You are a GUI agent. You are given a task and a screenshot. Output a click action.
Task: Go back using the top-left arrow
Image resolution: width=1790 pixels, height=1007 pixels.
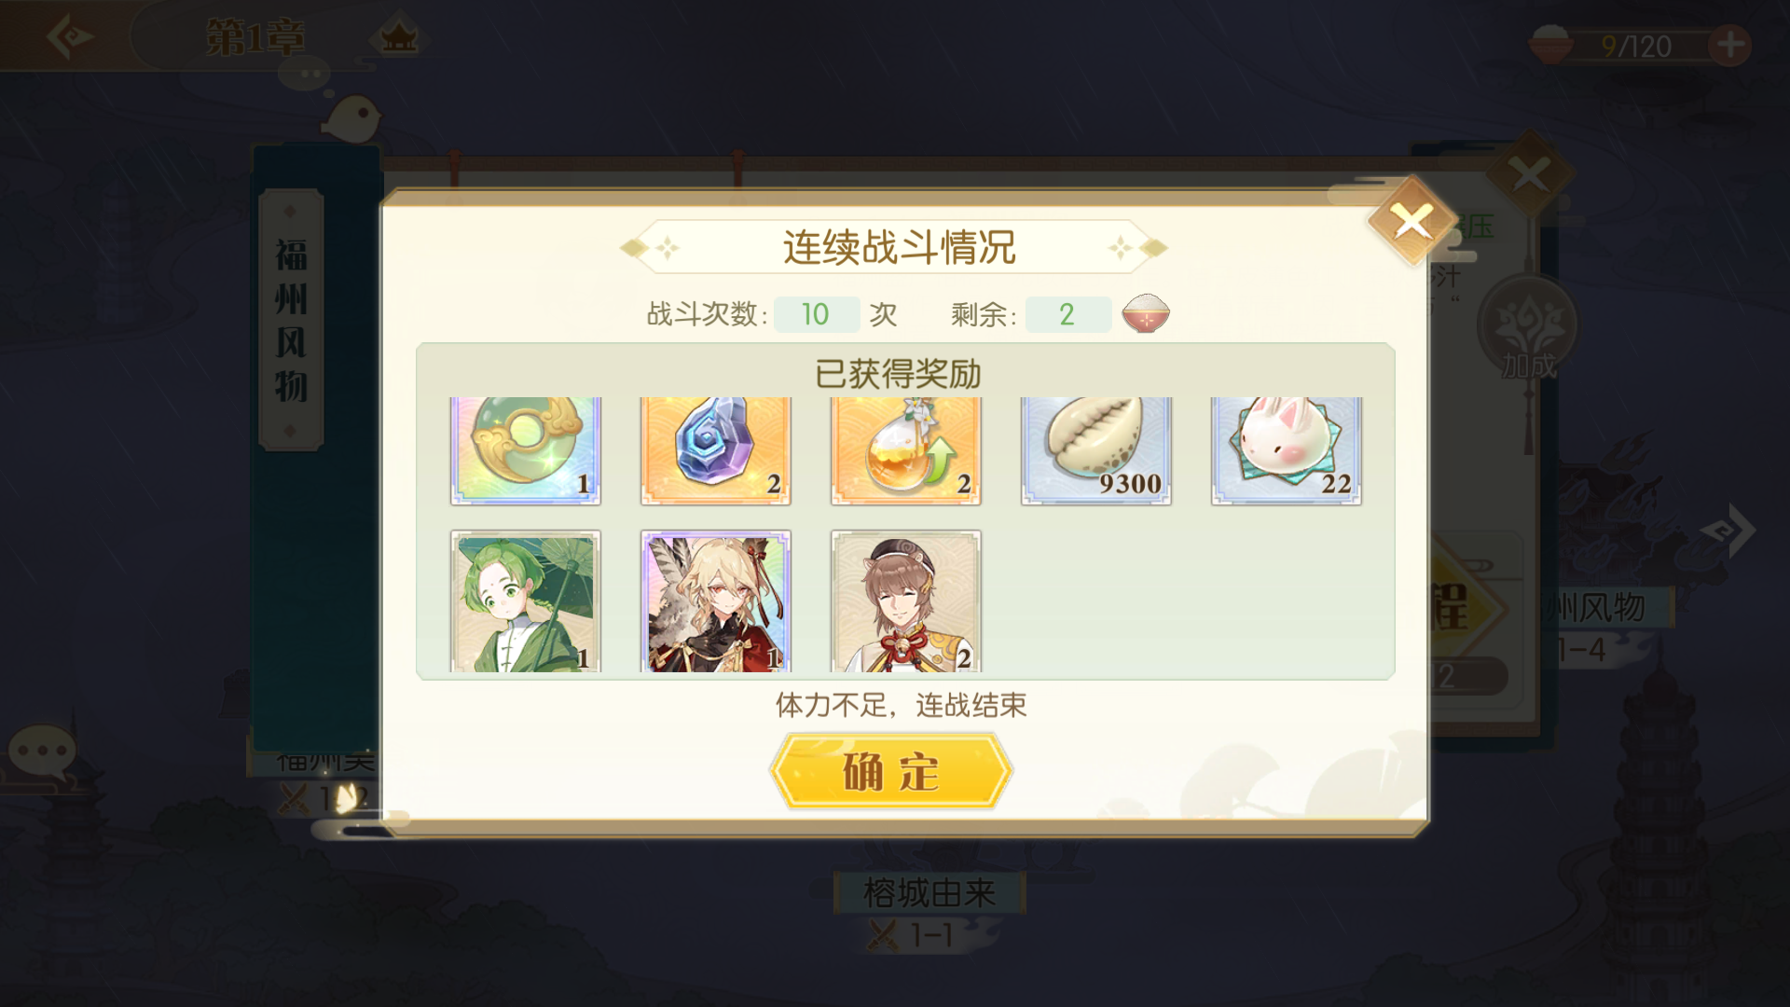pos(70,37)
